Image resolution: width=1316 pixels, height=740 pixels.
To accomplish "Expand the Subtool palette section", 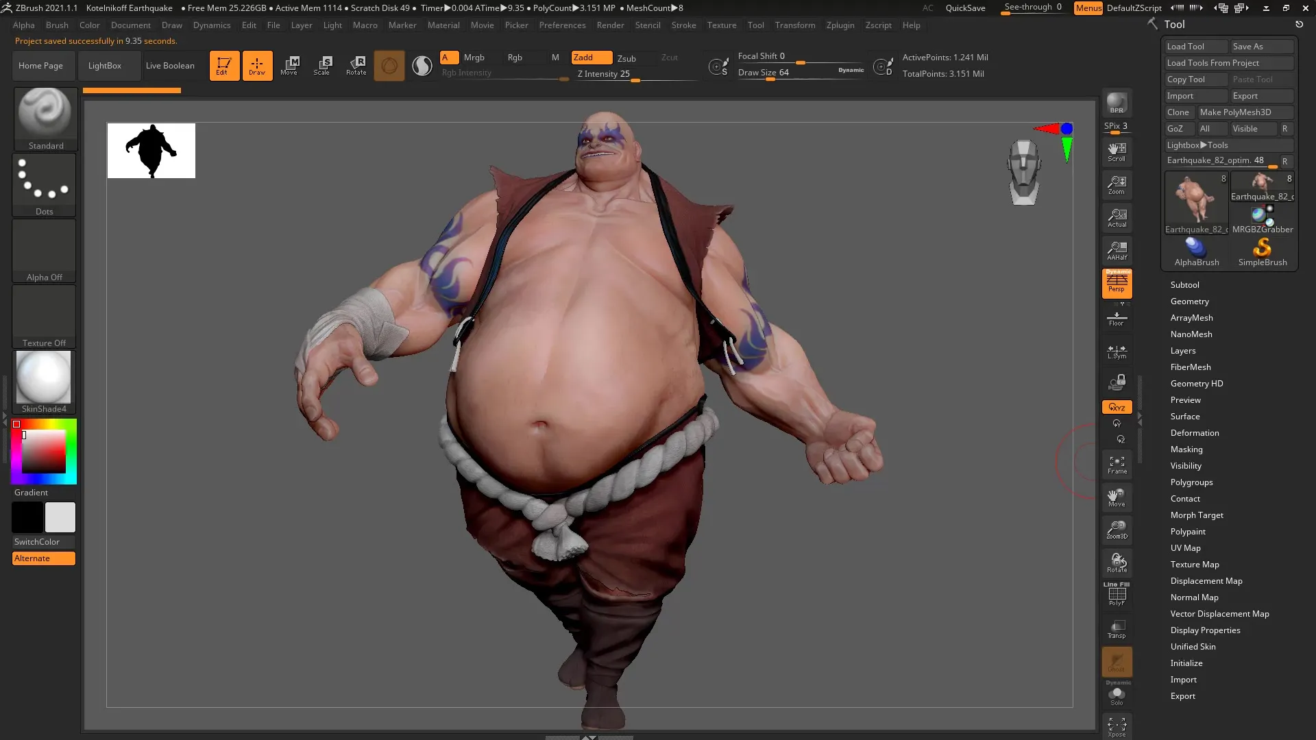I will pos(1184,285).
